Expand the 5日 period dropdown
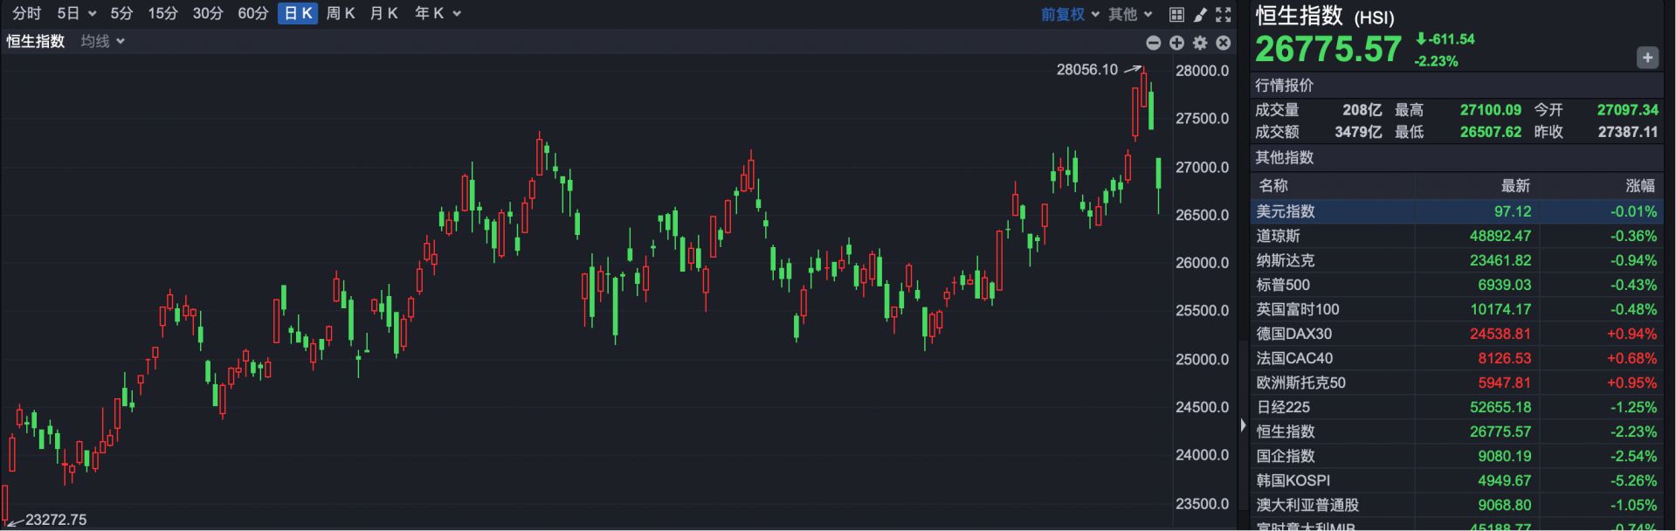Viewport: 1676px width, 531px height. pos(76,14)
